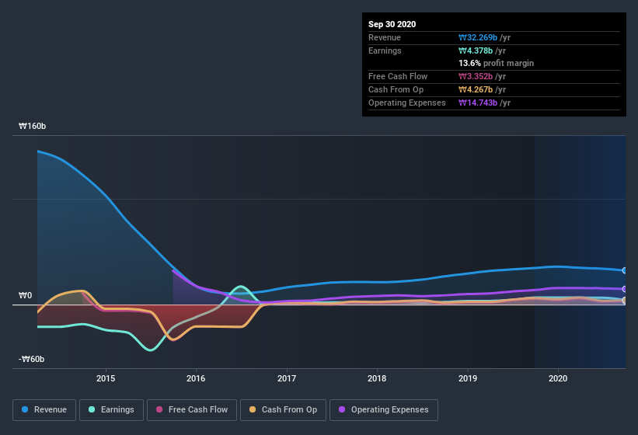Viewport: 638px width, 435px height.
Task: Click the ₩4.378b earnings value
Action: coord(476,50)
